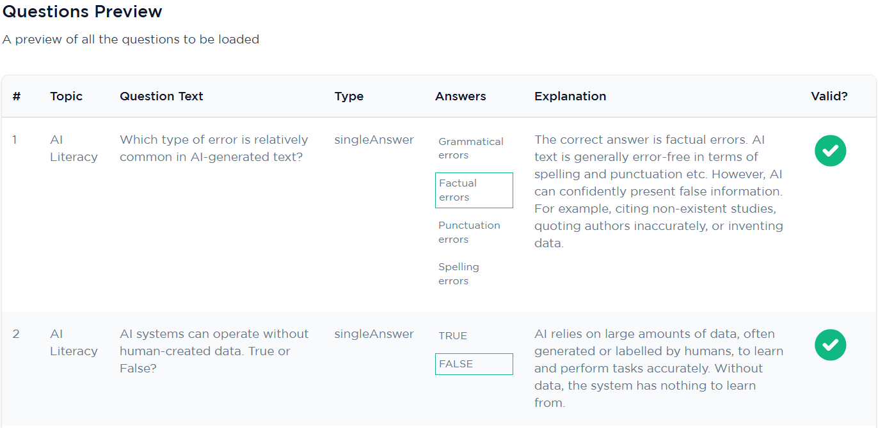The width and height of the screenshot is (878, 428).
Task: Click the 'Explanation' column header
Action: (x=570, y=96)
